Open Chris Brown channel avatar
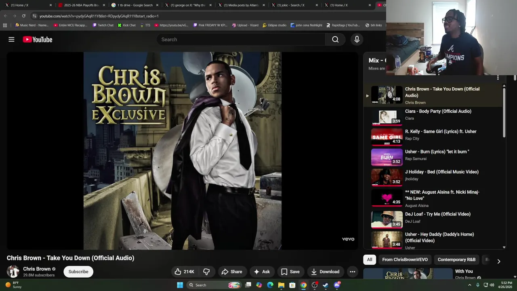Screen dimensions: 517x291 coord(13,272)
